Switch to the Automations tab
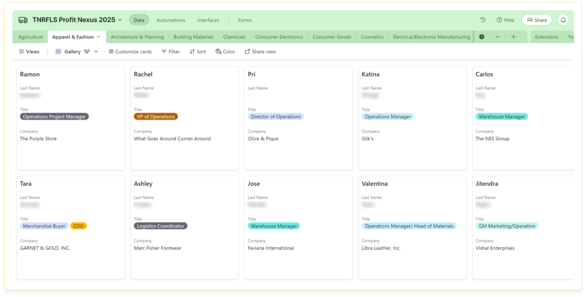The width and height of the screenshot is (586, 297). click(x=171, y=20)
